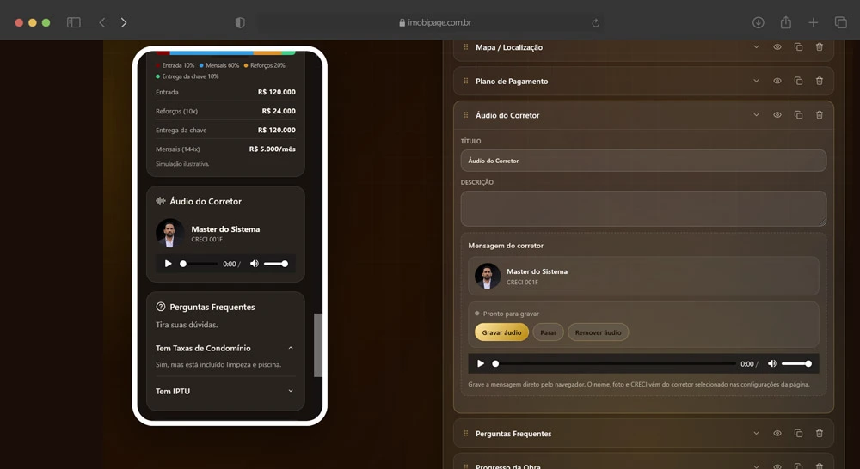
Task: Mute the phone preview speaker icon
Action: pos(254,264)
